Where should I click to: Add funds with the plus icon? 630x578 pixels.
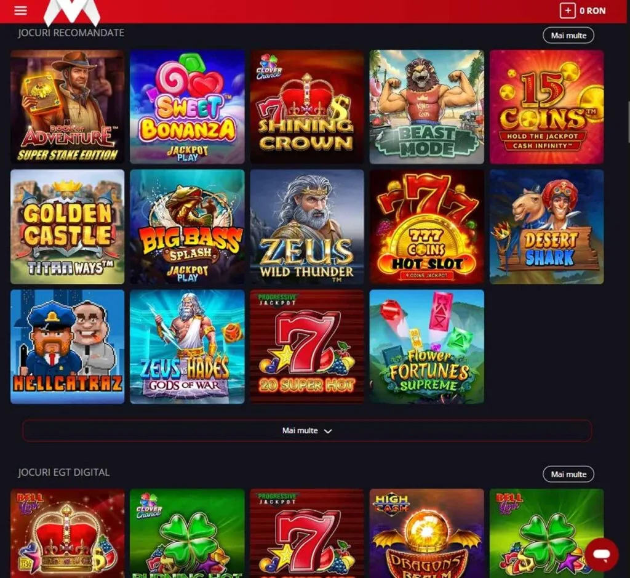click(567, 11)
